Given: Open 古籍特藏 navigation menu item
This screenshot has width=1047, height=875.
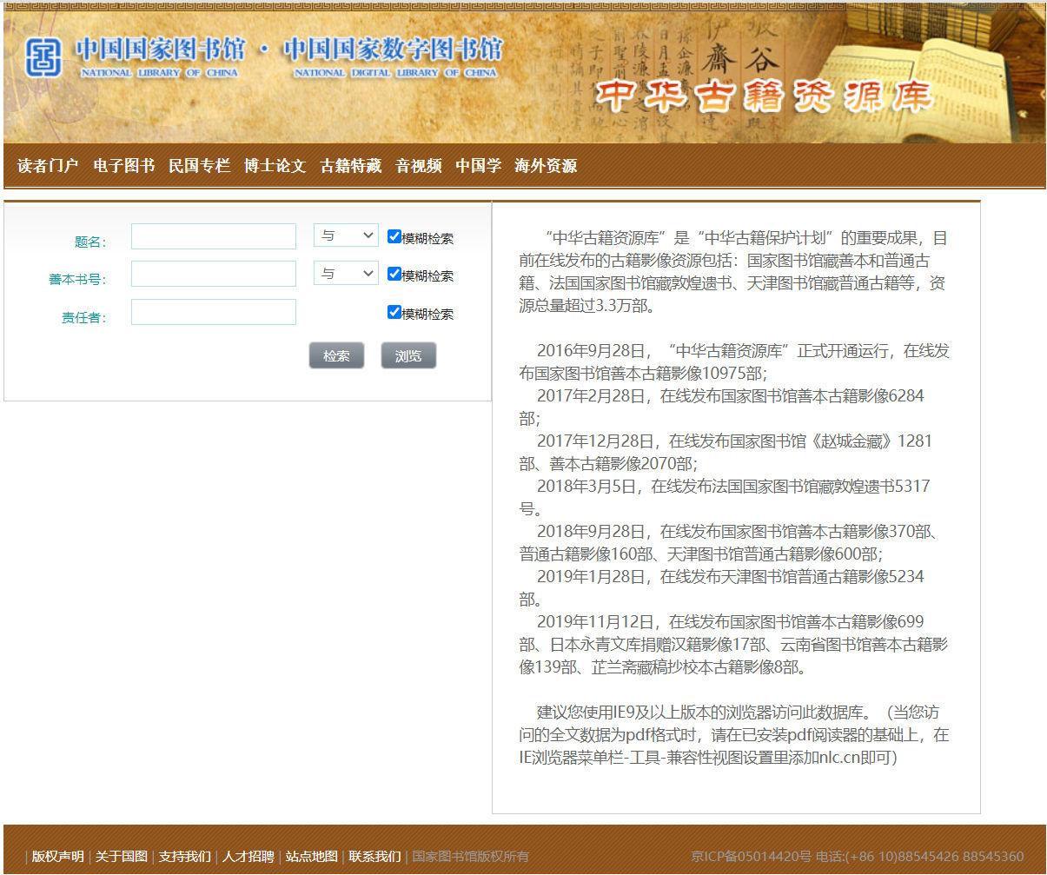Looking at the screenshot, I should [350, 166].
